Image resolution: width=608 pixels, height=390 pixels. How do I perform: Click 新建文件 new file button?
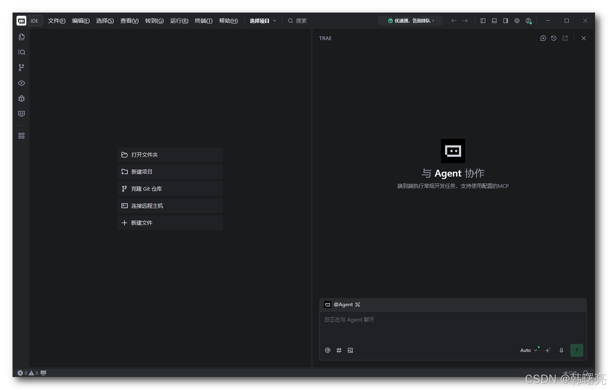[x=170, y=223]
